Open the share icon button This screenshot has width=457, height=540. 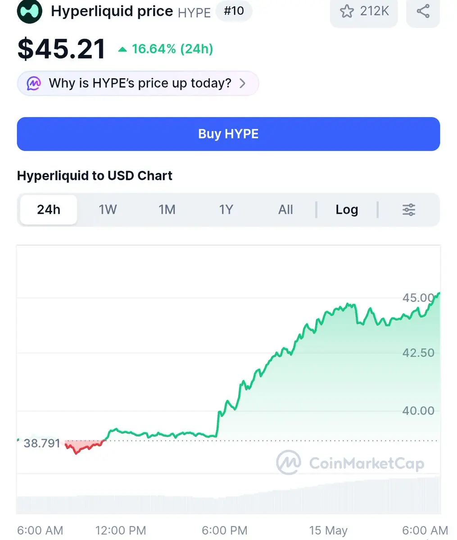(x=423, y=11)
